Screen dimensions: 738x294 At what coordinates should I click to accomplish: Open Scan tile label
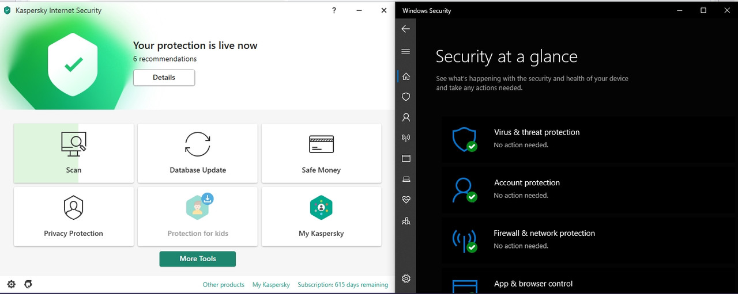[x=74, y=170]
